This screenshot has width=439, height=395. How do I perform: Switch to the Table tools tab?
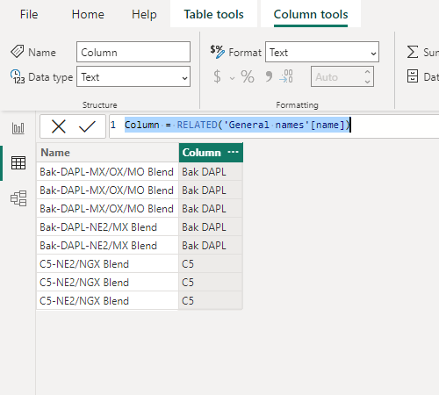point(213,14)
